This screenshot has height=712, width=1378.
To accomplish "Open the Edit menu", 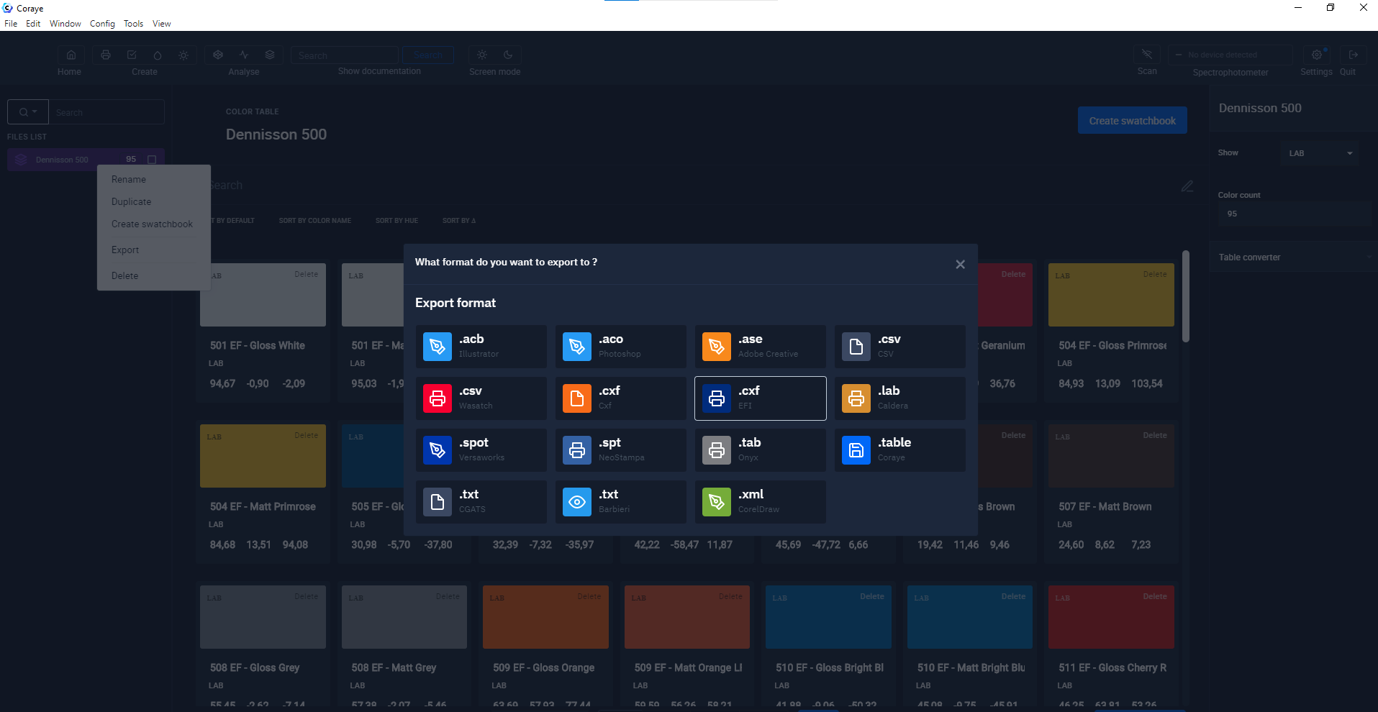I will 33,24.
